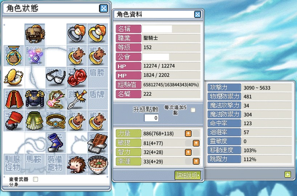Click the red cape equipment slot

click(14, 99)
